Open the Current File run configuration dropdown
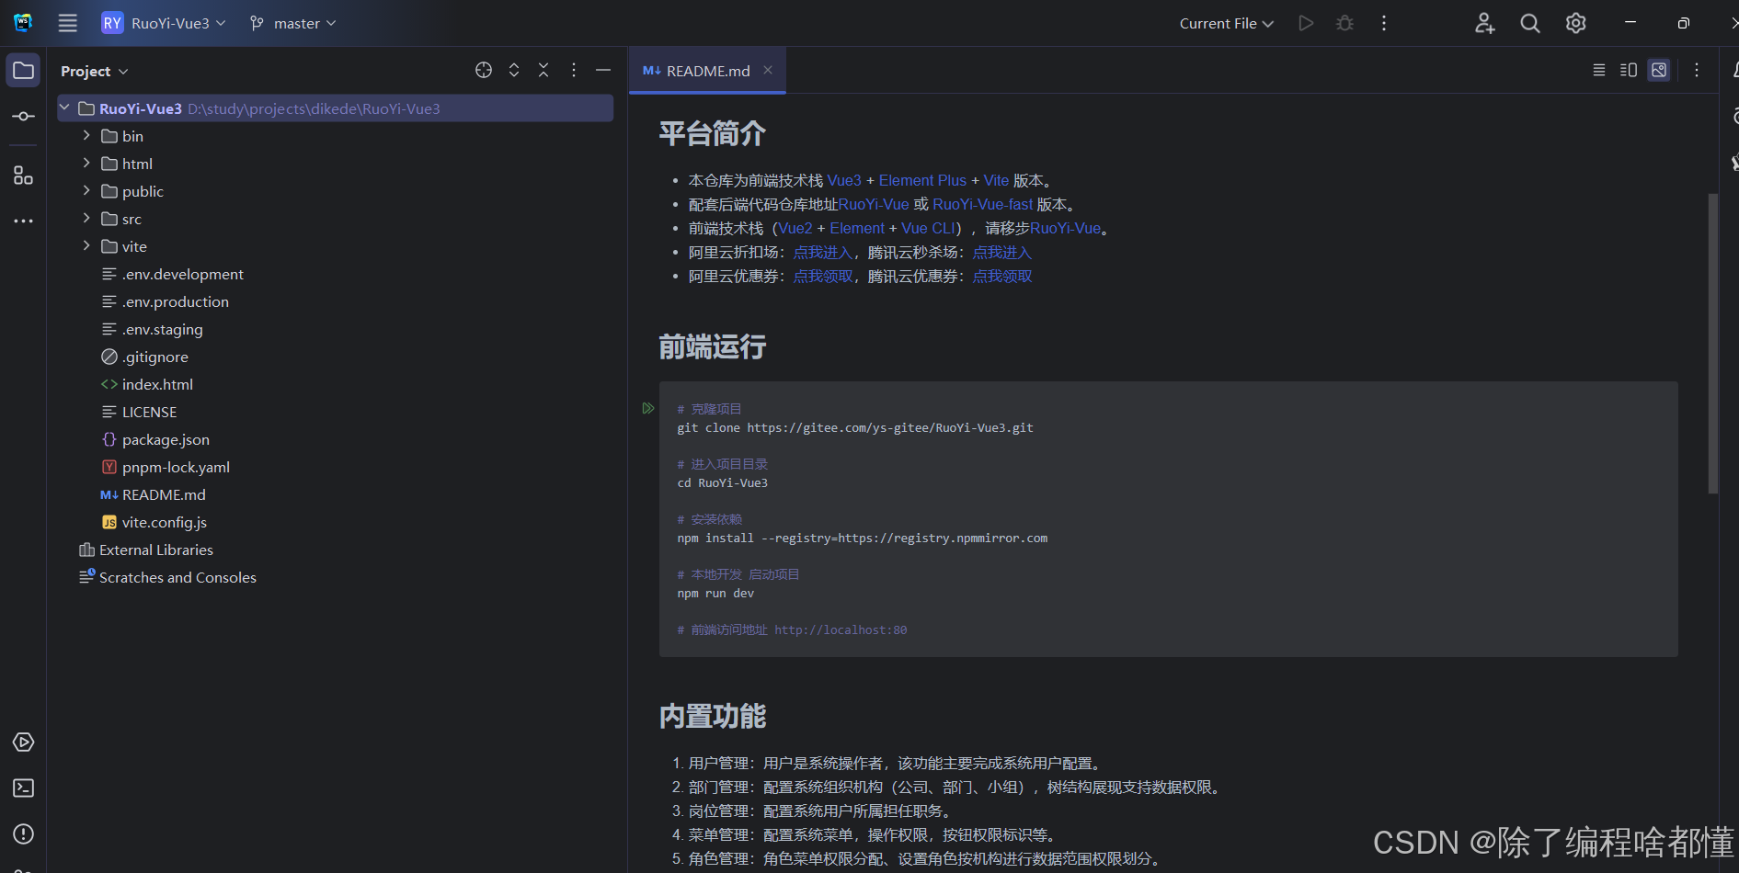This screenshot has width=1739, height=873. pos(1226,23)
